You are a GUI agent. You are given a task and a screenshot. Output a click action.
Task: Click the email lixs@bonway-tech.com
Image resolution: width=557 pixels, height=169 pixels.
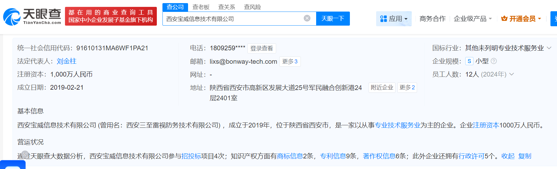tap(243, 62)
